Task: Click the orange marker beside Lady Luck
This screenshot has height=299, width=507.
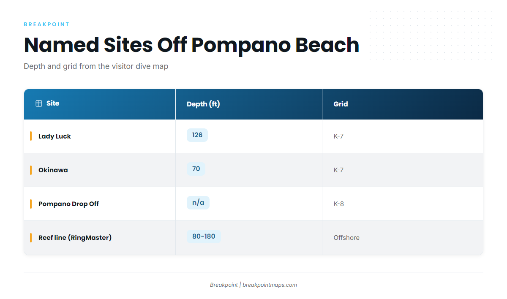Action: click(x=31, y=136)
